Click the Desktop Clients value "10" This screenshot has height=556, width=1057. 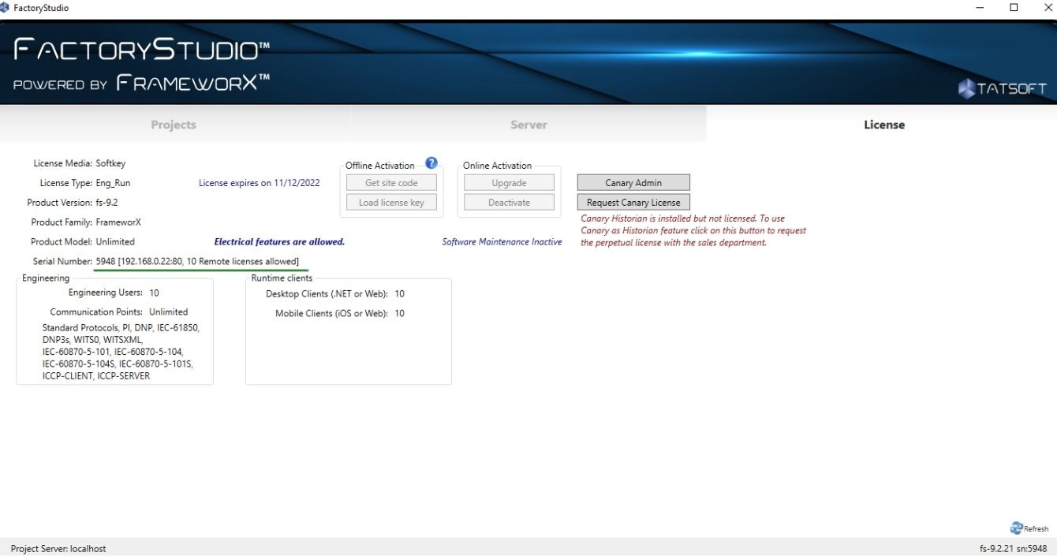pos(399,294)
